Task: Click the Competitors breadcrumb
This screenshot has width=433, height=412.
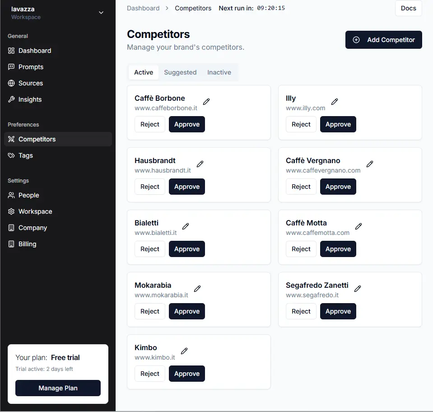Action: pyautogui.click(x=193, y=8)
